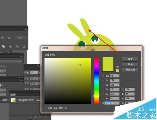Click the 扩展 button in the Pathfinder panel
The width and height of the screenshot is (157, 120).
pos(20,38)
